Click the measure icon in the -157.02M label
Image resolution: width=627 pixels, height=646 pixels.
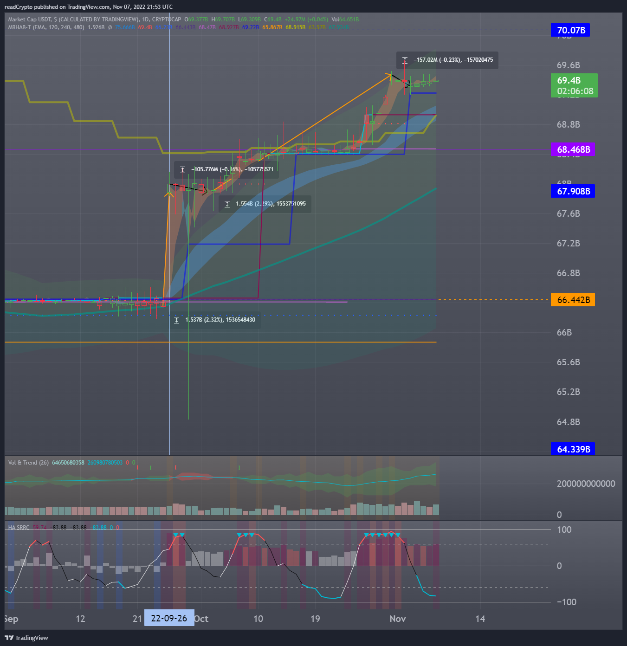pyautogui.click(x=405, y=60)
